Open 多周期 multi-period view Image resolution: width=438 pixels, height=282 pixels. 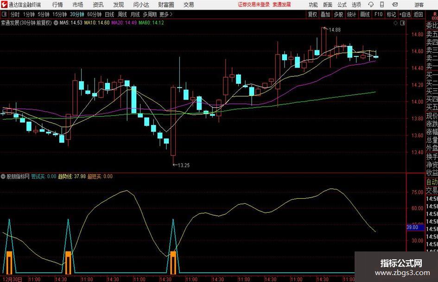click(x=150, y=14)
